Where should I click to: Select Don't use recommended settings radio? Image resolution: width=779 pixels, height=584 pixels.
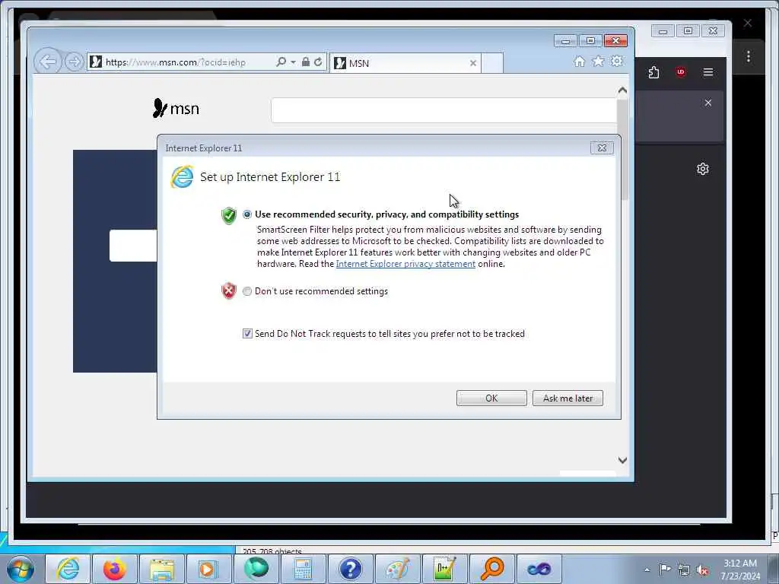[247, 291]
